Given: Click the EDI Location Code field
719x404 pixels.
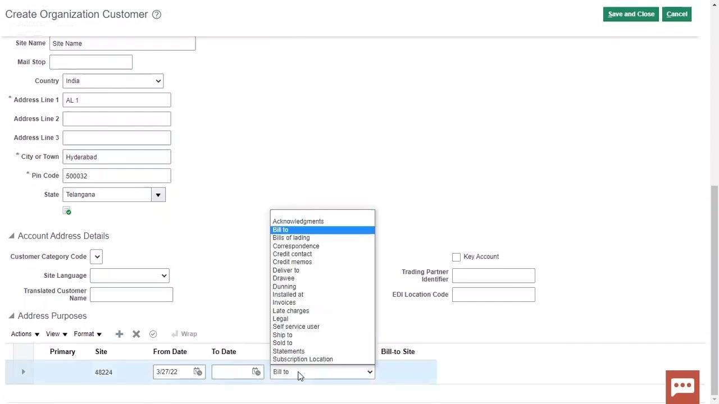Looking at the screenshot, I should (494, 295).
